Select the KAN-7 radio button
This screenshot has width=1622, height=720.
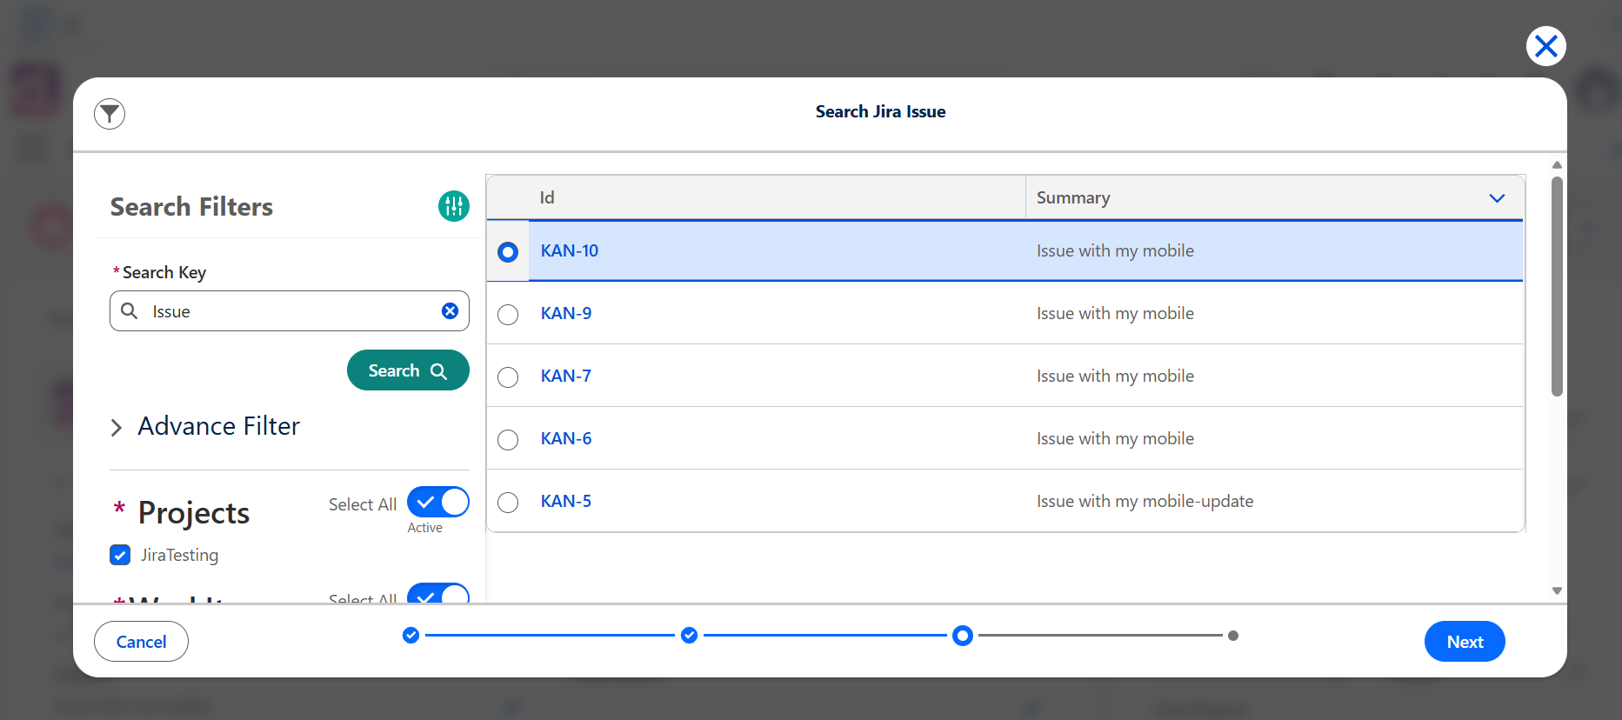point(508,377)
